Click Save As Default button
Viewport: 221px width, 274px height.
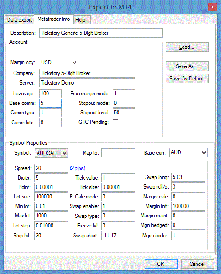(x=187, y=79)
